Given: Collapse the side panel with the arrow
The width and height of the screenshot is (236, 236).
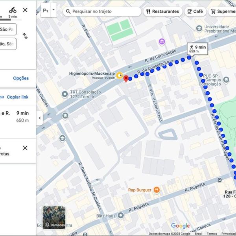Looking at the screenshot, I should click(x=39, y=118).
